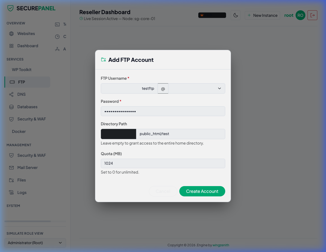Click the app-store style A icon

57,49
